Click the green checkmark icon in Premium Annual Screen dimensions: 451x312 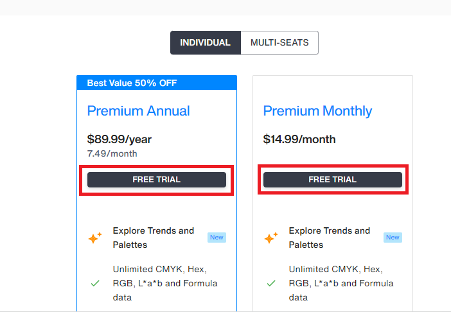95,283
